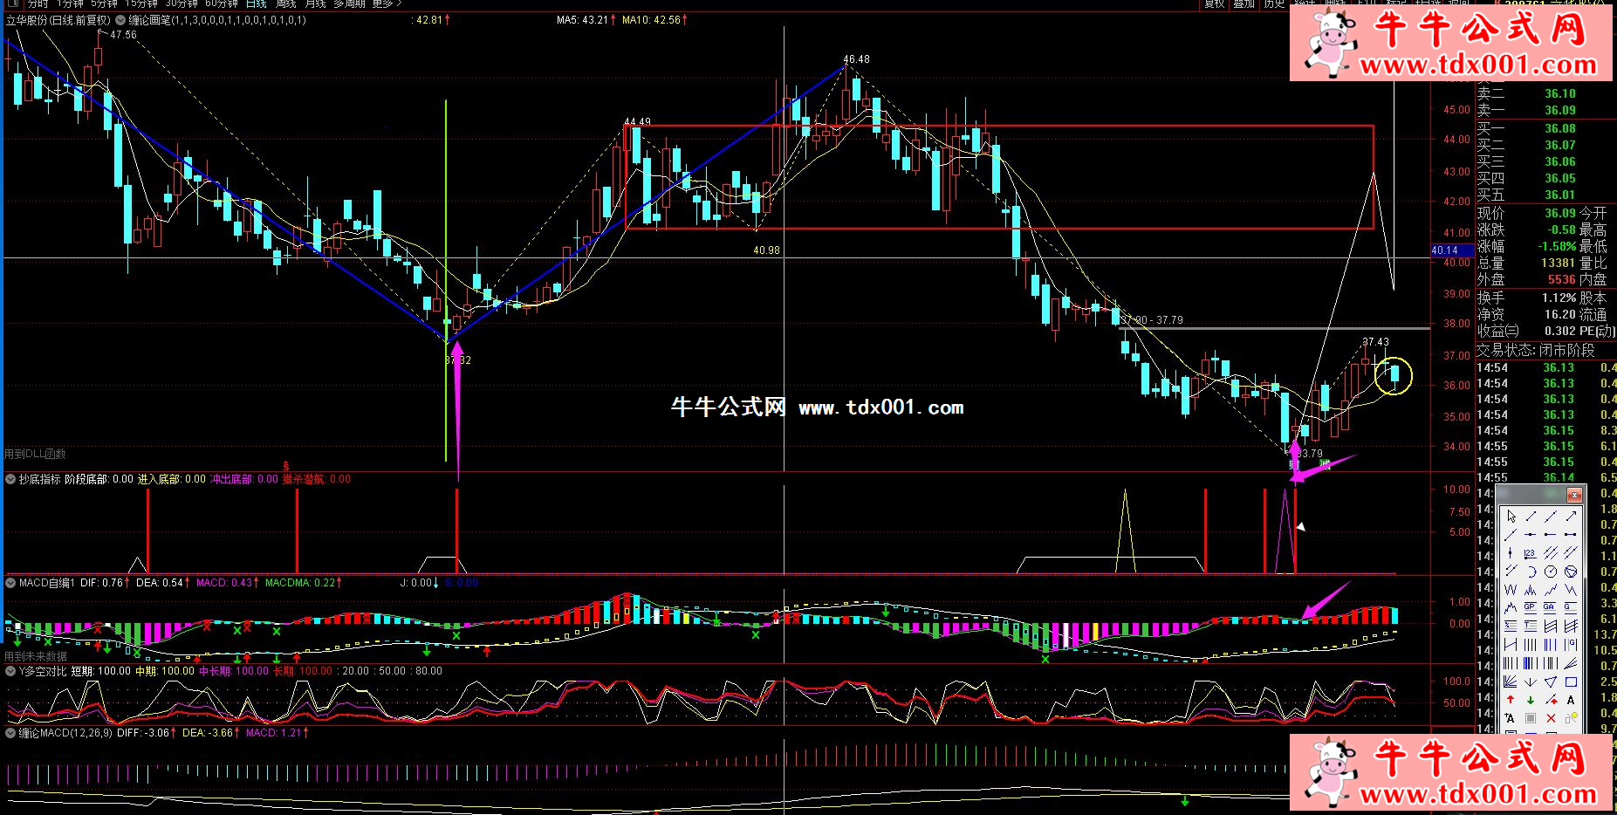Image resolution: width=1617 pixels, height=815 pixels.
Task: Click the 复权 button at top
Action: [x=1214, y=3]
